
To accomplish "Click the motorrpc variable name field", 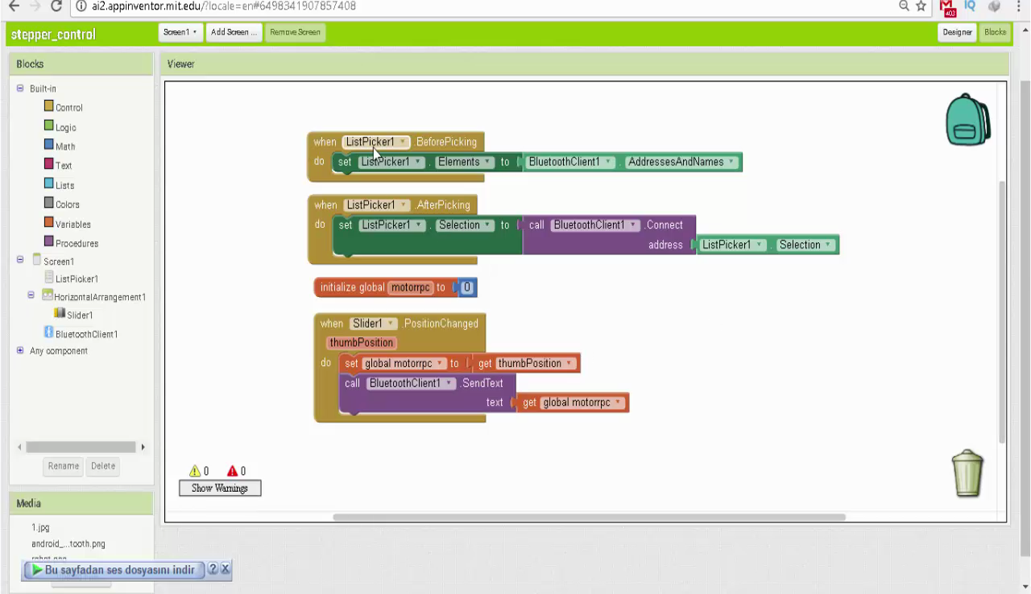I will pos(411,287).
